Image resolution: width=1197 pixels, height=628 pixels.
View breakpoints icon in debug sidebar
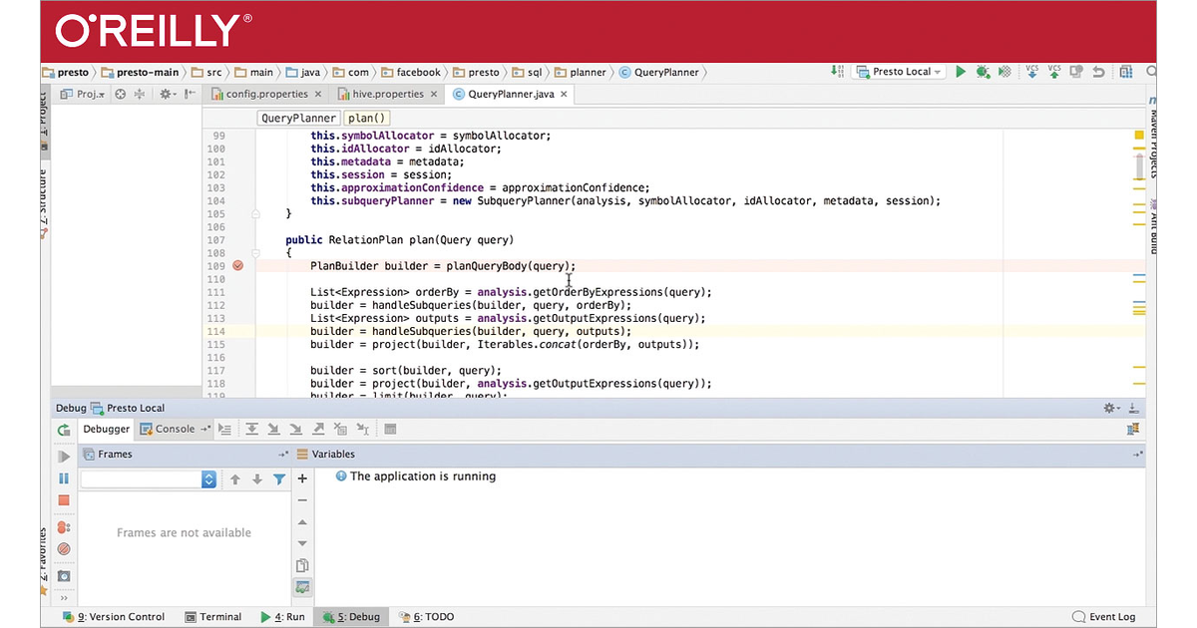click(x=64, y=526)
